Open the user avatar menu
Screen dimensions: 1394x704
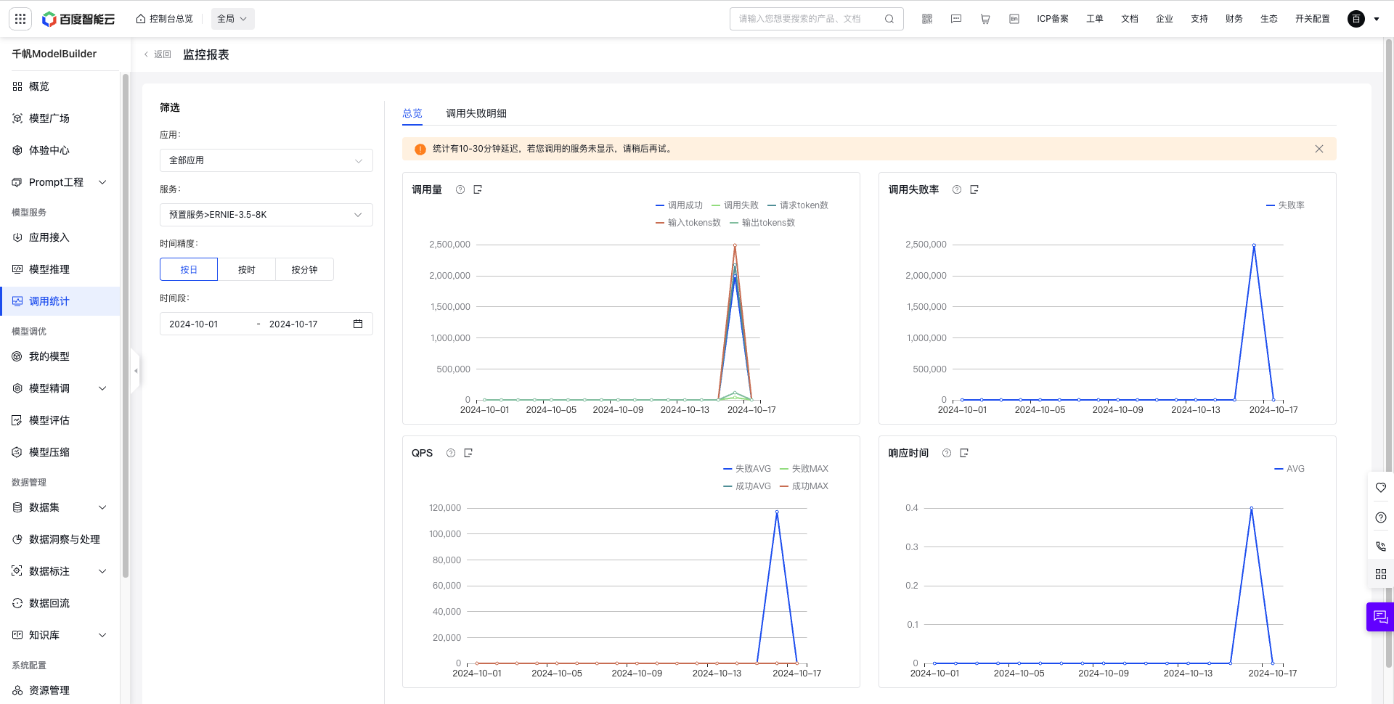coord(1356,19)
